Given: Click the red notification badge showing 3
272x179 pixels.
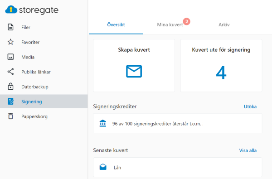Looking at the screenshot, I should pos(187,21).
